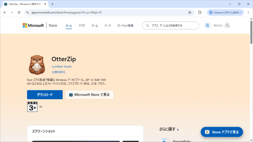Bookmark this page with the star icon
The height and width of the screenshot is (142, 253).
pos(190,12)
